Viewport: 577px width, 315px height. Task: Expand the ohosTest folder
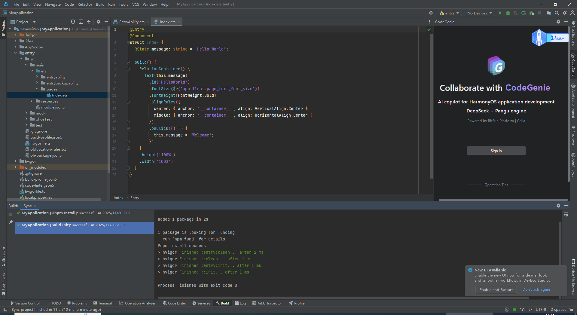[26, 119]
